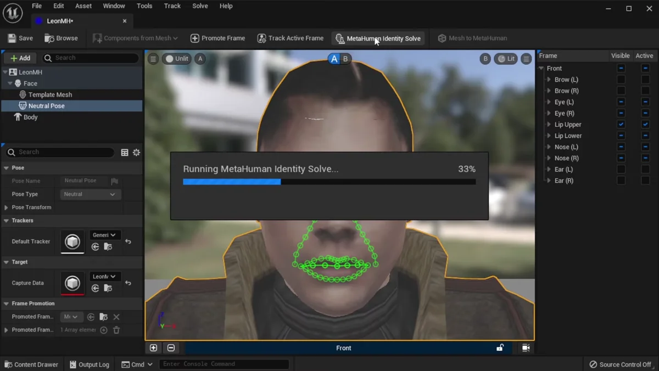Open the details panel settings gear
Image resolution: width=659 pixels, height=371 pixels.
[x=136, y=153]
